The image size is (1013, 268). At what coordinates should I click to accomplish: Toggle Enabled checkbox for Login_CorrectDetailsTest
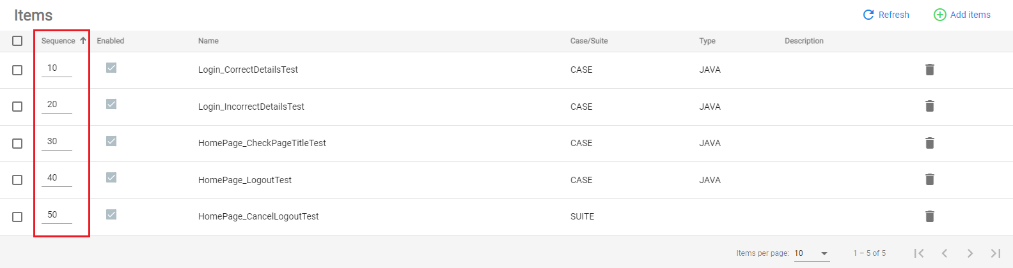pyautogui.click(x=111, y=68)
